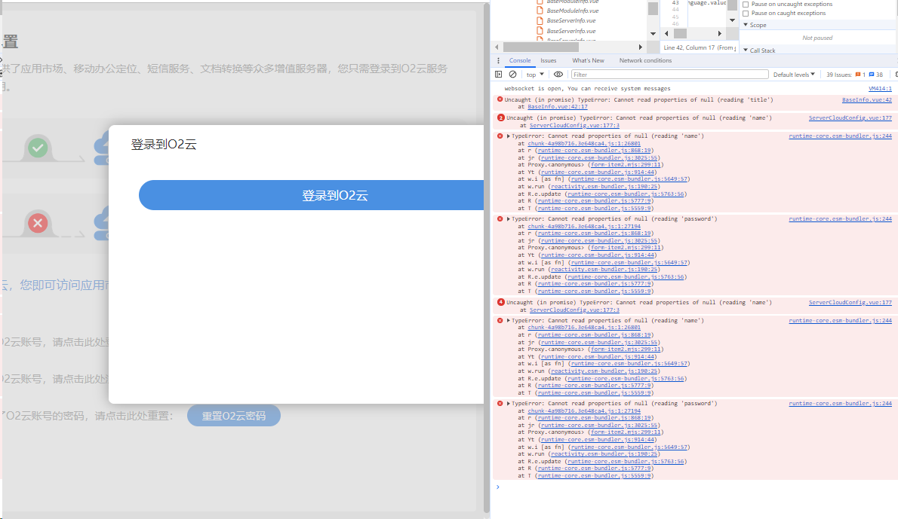Click the file tree right scroll arrow
This screenshot has width=898, height=519.
click(x=640, y=47)
